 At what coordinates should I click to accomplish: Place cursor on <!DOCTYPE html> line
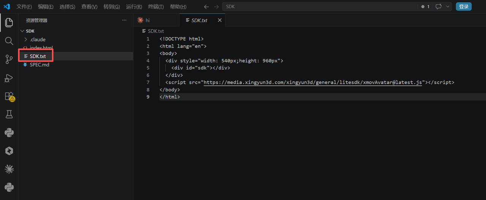pyautogui.click(x=181, y=39)
